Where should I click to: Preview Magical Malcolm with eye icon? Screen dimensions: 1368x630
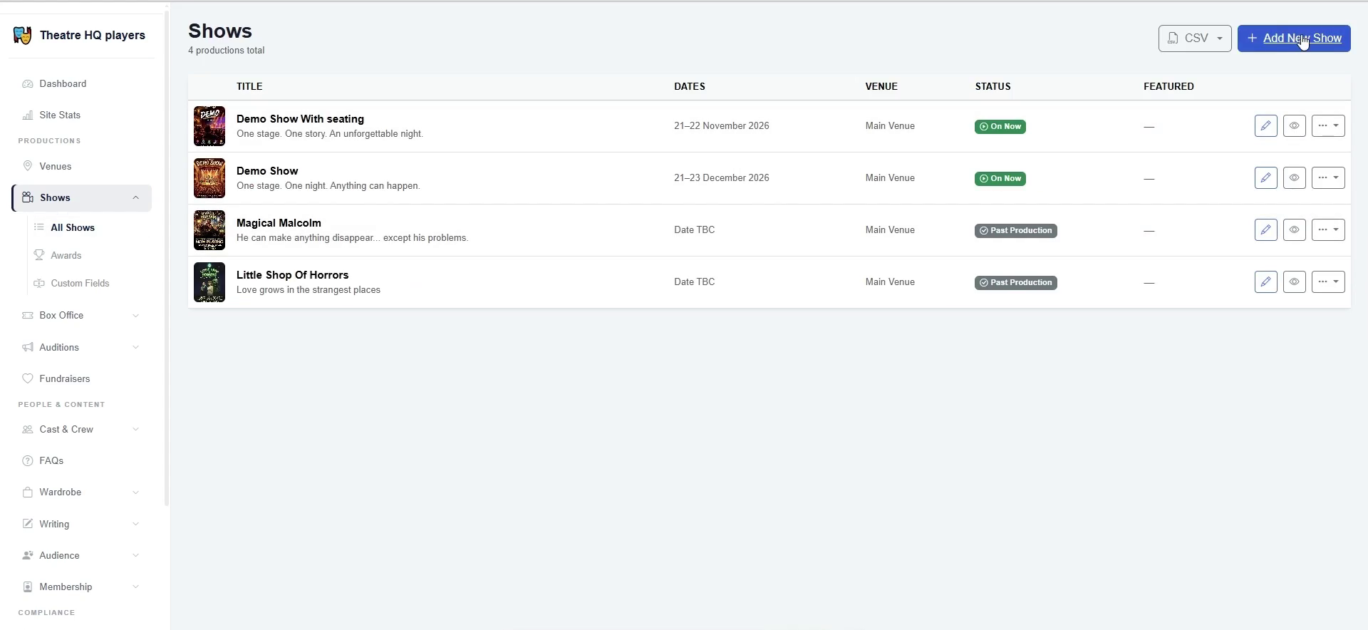click(1295, 230)
